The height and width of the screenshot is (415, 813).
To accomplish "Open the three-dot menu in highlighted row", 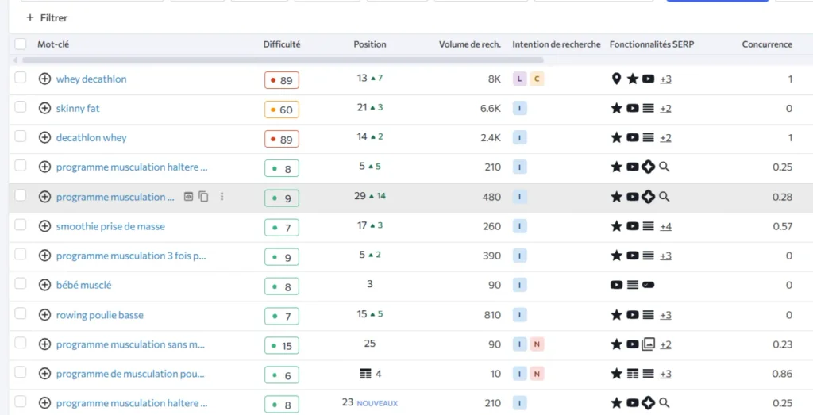I will pyautogui.click(x=222, y=196).
